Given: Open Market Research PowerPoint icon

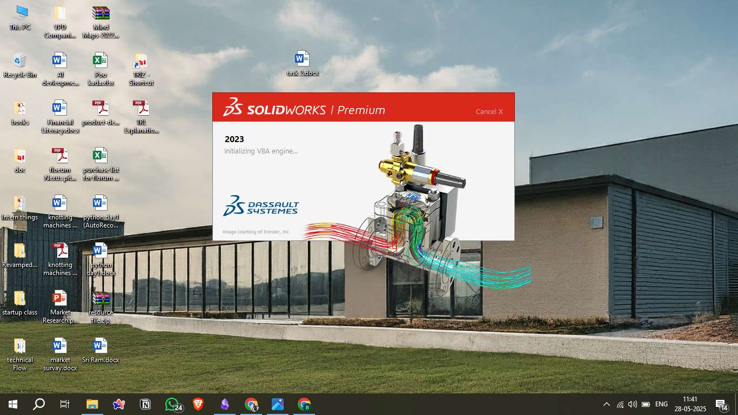Looking at the screenshot, I should [60, 307].
